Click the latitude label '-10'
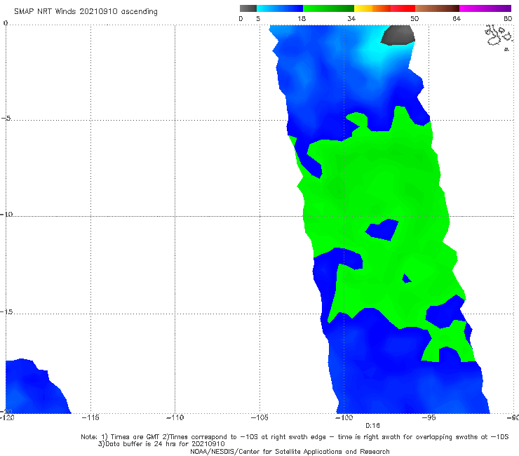 pyautogui.click(x=6, y=214)
